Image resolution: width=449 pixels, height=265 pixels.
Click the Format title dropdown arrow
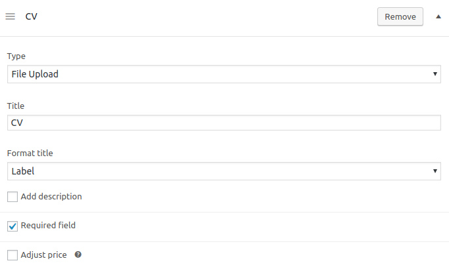click(x=435, y=171)
